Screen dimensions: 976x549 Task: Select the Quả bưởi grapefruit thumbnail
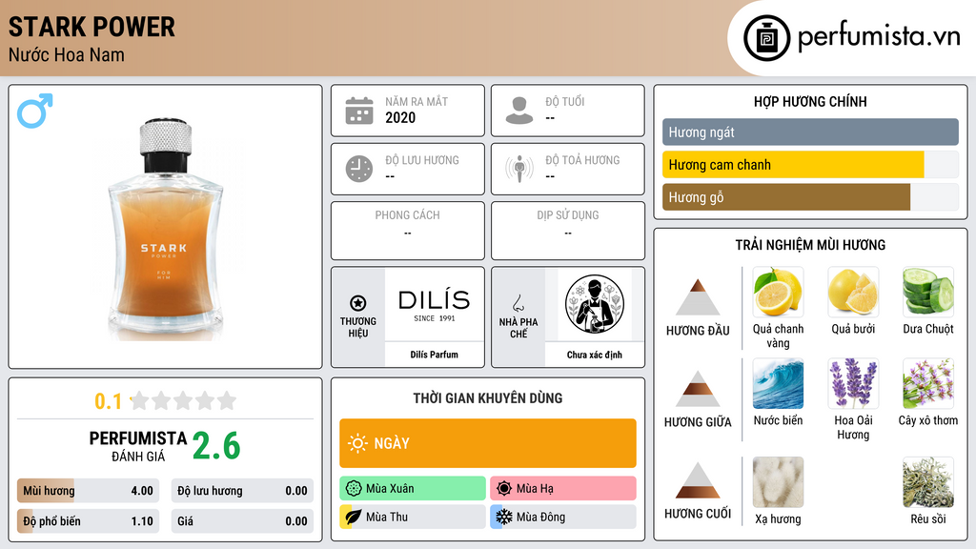point(853,292)
